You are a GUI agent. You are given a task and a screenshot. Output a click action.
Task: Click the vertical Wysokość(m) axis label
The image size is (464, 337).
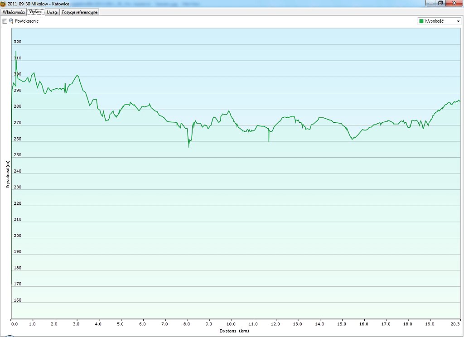pyautogui.click(x=7, y=174)
